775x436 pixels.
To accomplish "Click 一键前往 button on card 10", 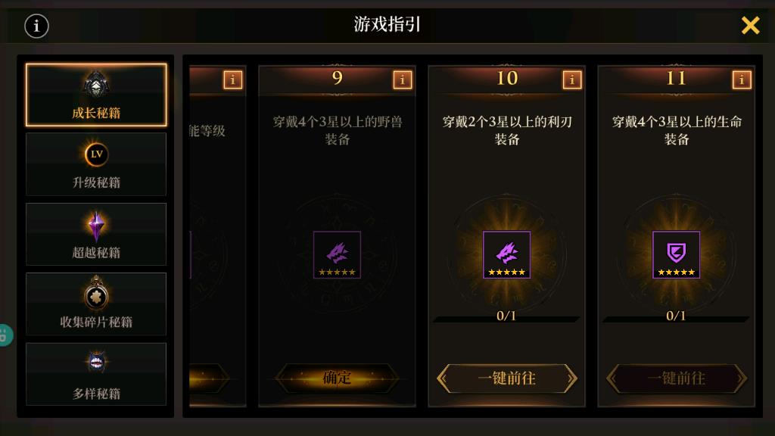I will (506, 378).
